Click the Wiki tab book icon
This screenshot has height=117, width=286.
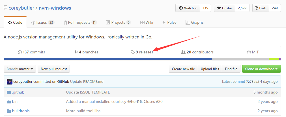tap(143, 23)
